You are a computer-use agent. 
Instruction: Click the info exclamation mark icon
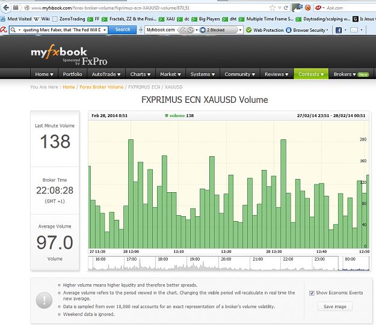(44, 300)
